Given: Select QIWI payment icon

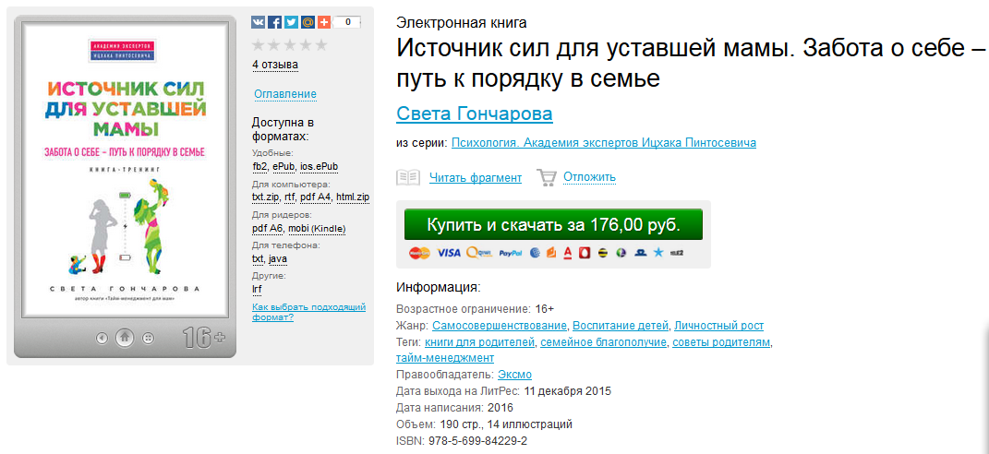Looking at the screenshot, I should pyautogui.click(x=479, y=253).
